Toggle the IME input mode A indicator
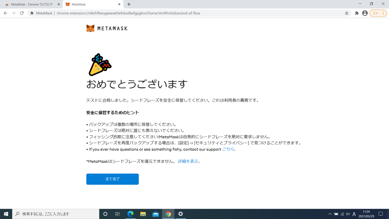 click(x=354, y=214)
